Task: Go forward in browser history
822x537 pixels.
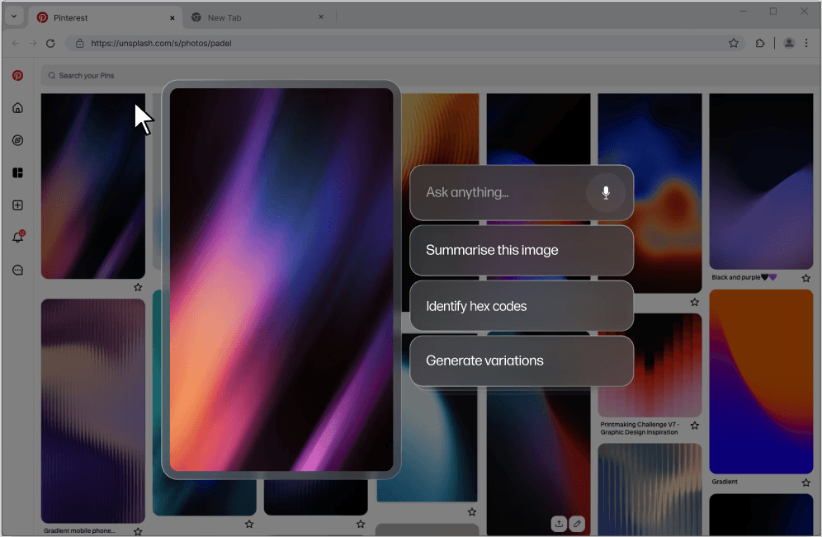Action: (x=33, y=44)
